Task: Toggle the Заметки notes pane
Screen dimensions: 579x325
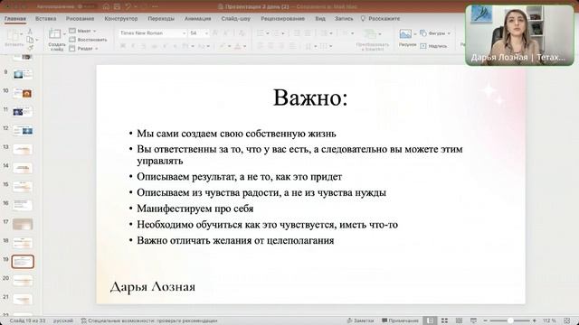Action: (360, 321)
